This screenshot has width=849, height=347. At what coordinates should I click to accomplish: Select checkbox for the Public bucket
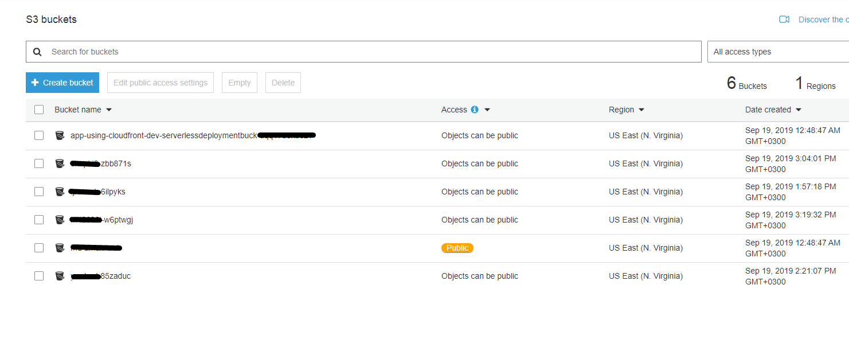pos(39,248)
